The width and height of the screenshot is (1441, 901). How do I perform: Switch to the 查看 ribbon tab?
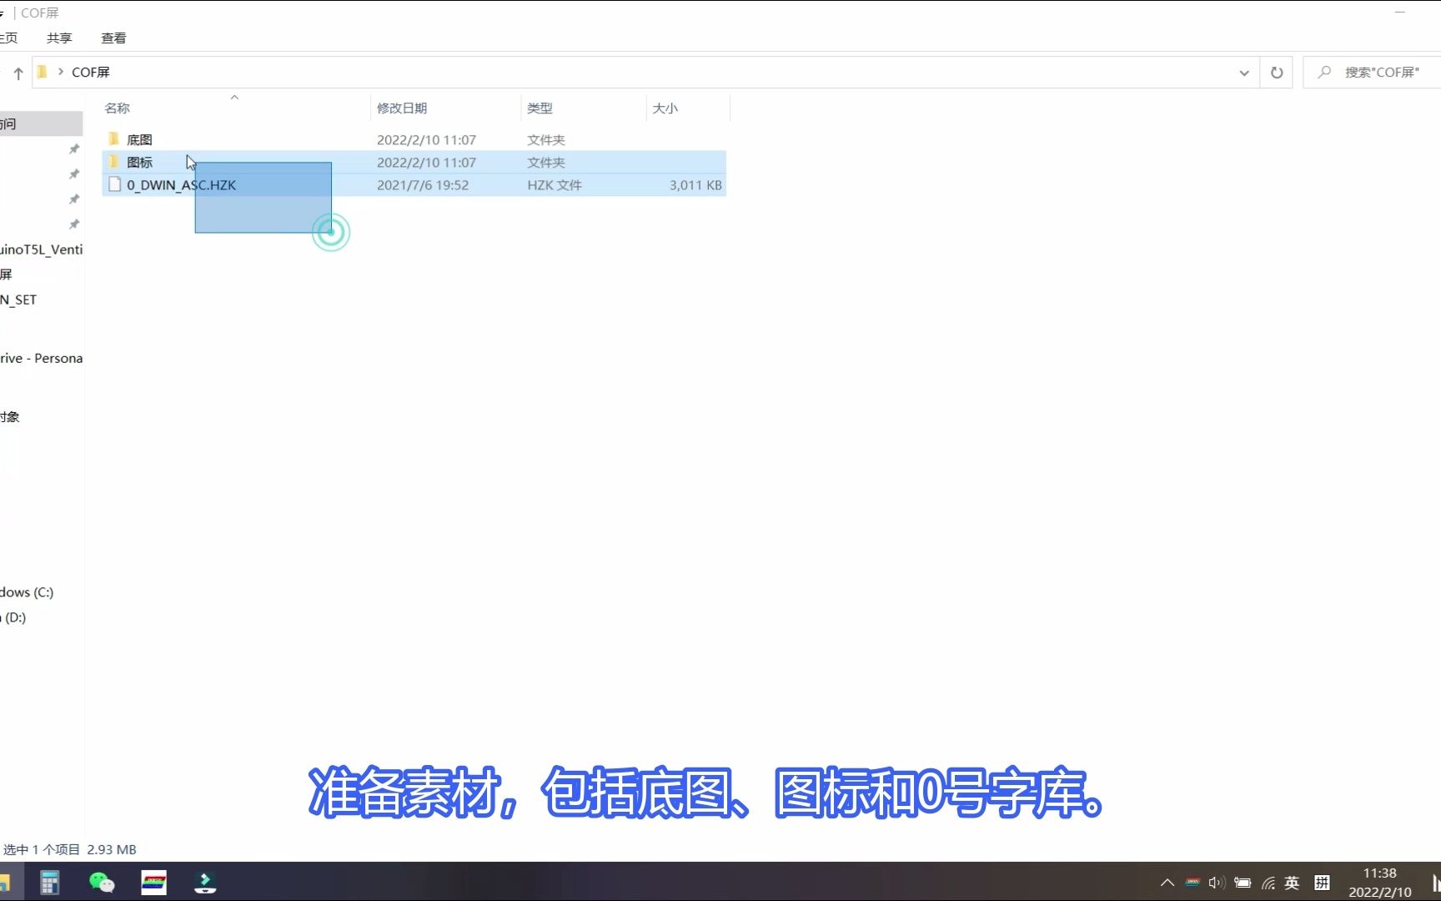(x=114, y=38)
